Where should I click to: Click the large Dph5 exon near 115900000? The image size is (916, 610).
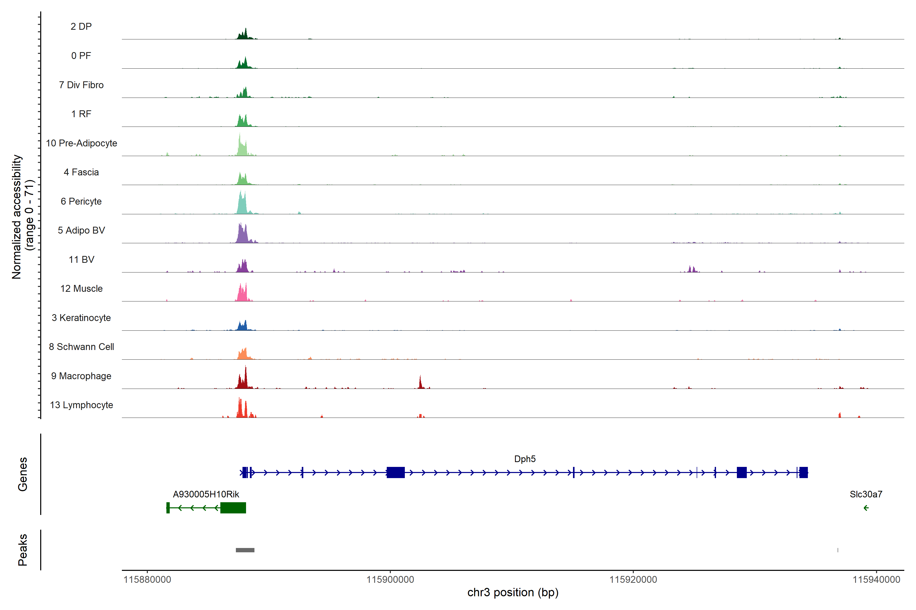(x=395, y=472)
